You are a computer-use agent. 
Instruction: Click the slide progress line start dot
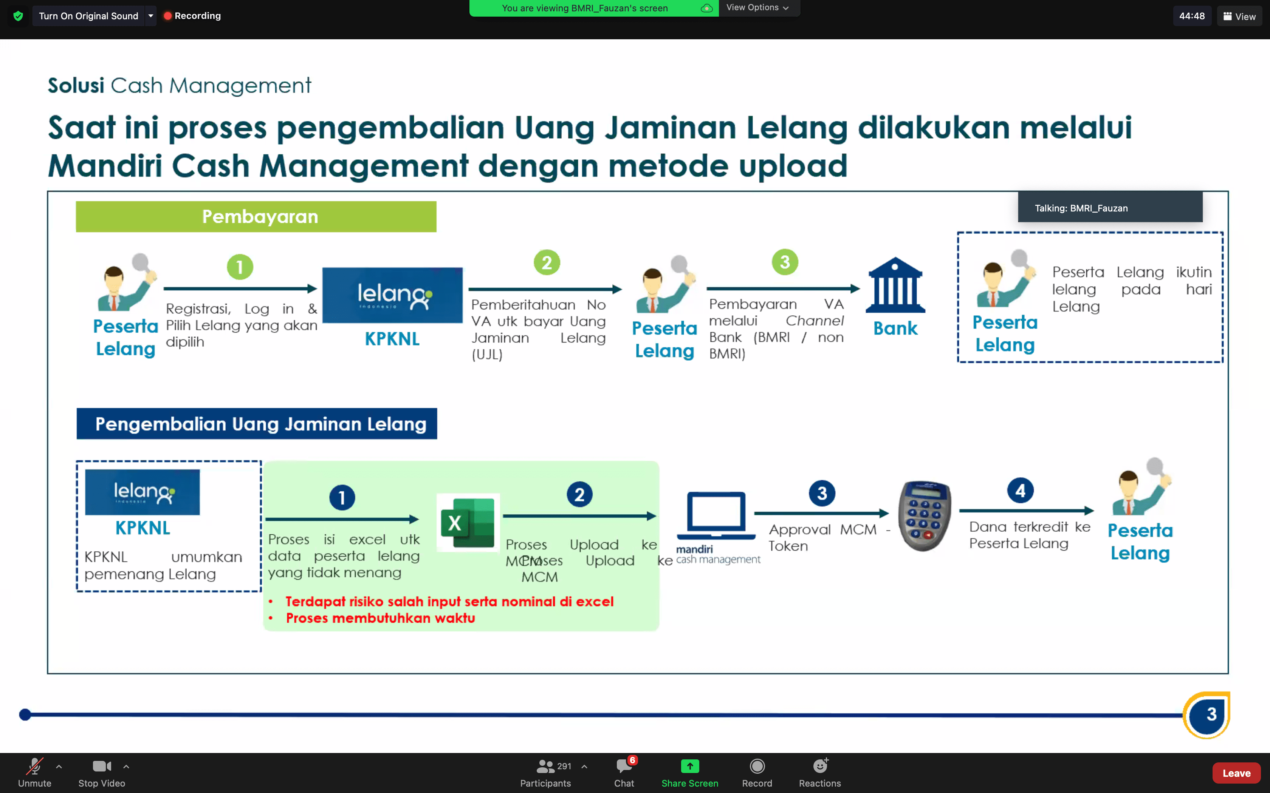(x=25, y=714)
